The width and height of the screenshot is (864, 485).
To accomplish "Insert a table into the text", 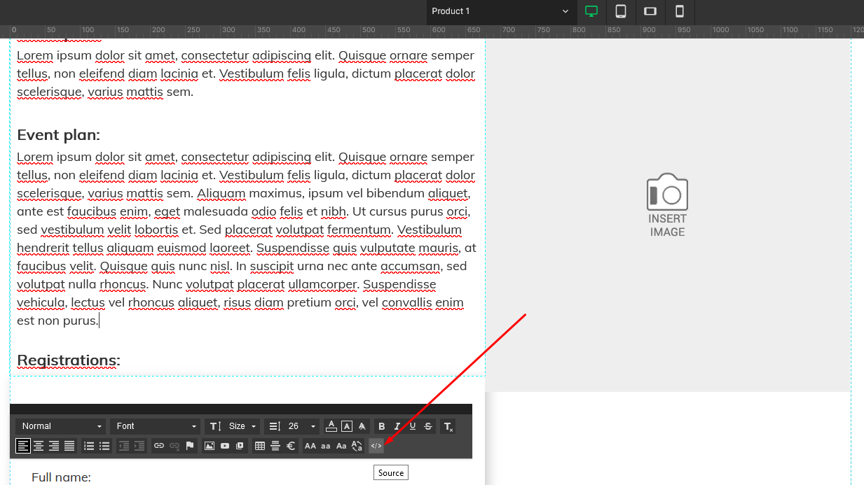I will click(x=260, y=446).
